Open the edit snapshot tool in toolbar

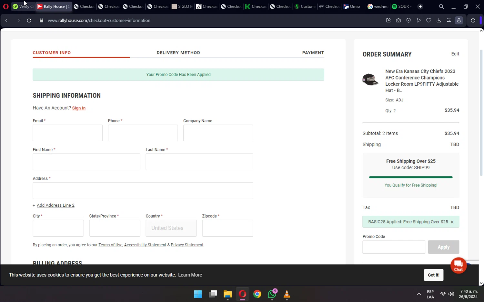[x=388, y=20]
